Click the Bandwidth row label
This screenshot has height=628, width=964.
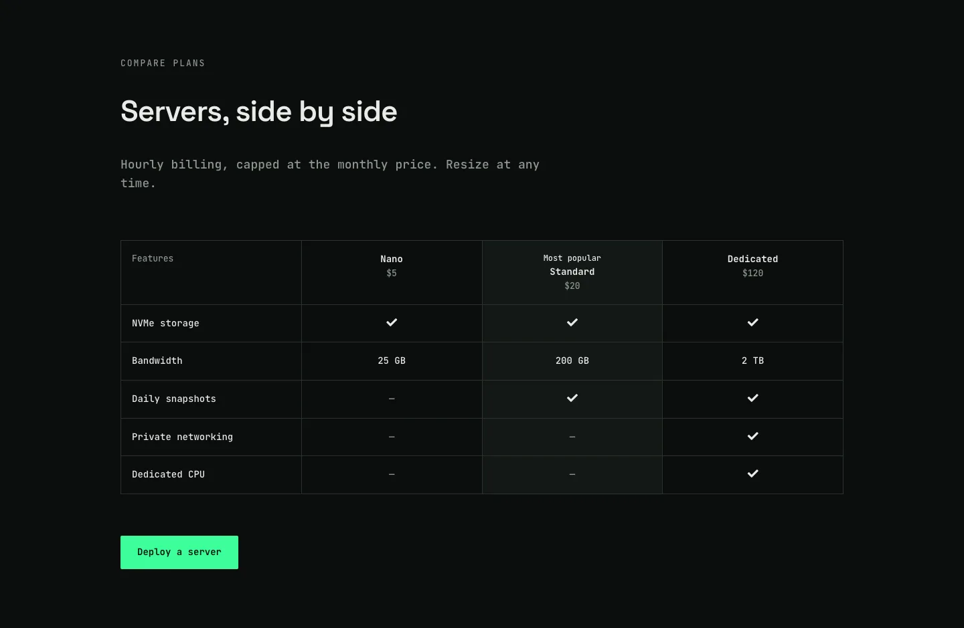[x=157, y=360]
